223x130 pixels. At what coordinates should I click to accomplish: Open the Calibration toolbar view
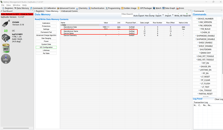point(50,8)
